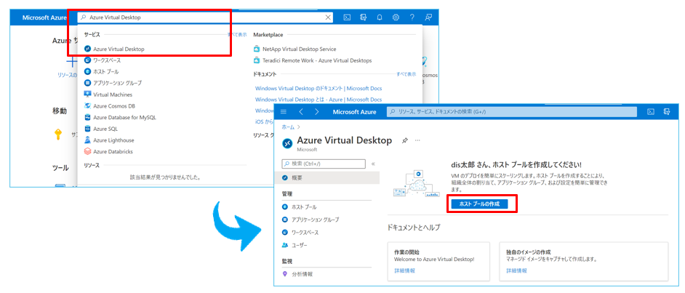Screen dimensions: 685x293
Task: Click the forward arrow in front window
Action: [x=317, y=112]
